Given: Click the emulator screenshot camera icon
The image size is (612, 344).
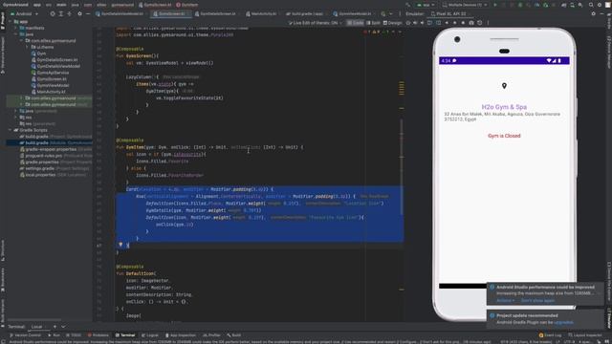Looking at the screenshot, I should pos(471,23).
